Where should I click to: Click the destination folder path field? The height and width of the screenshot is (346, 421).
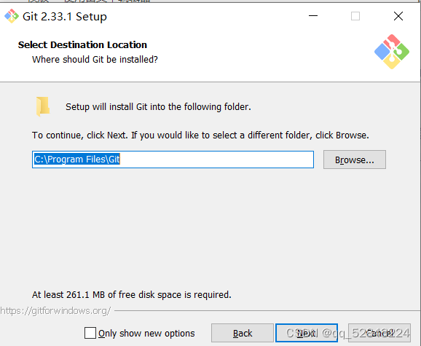tap(173, 160)
